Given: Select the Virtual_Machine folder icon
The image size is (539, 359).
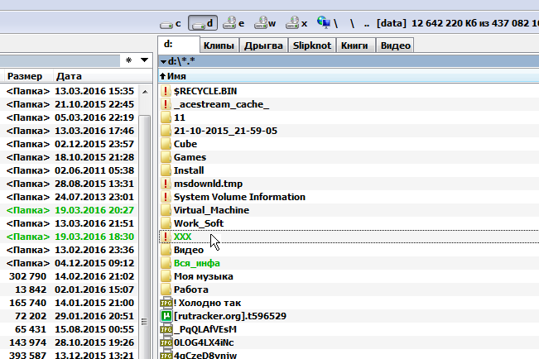Looking at the screenshot, I should (165, 210).
